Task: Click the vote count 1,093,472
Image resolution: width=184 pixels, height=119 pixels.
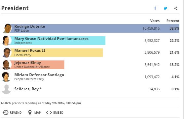Action: [x=152, y=77]
